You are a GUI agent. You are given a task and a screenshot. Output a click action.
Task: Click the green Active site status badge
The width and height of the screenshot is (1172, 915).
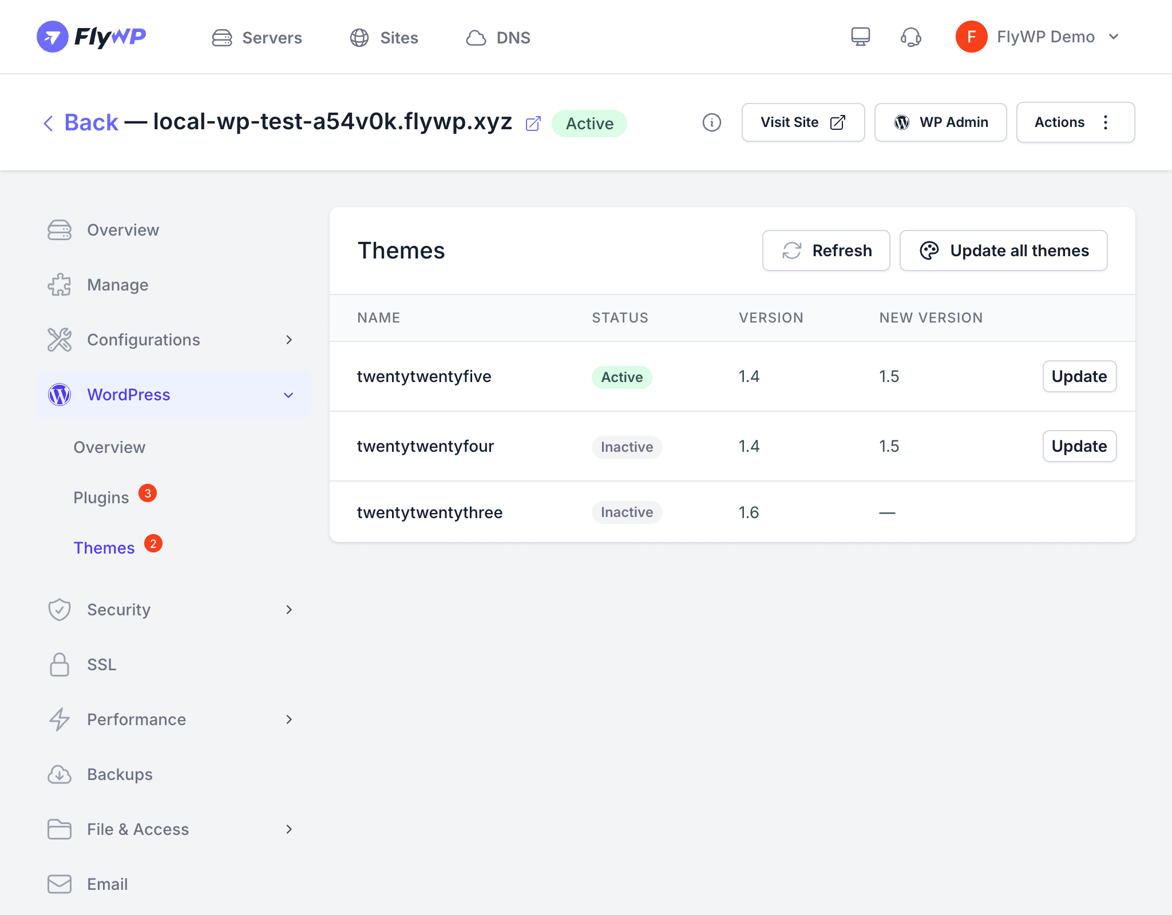click(589, 124)
